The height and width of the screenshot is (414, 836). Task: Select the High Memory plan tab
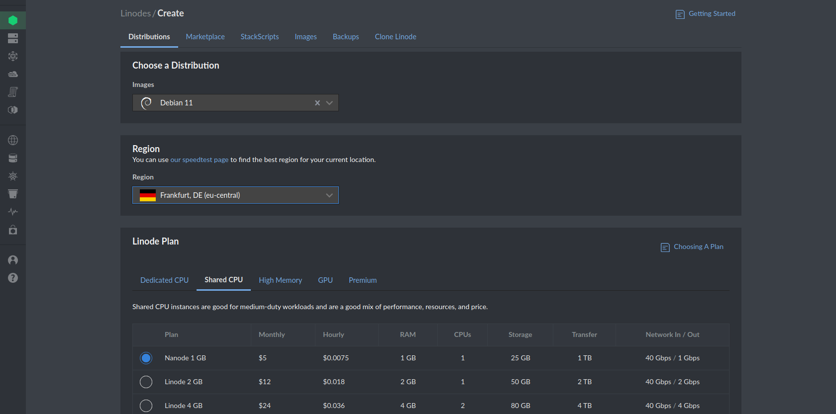coord(280,280)
